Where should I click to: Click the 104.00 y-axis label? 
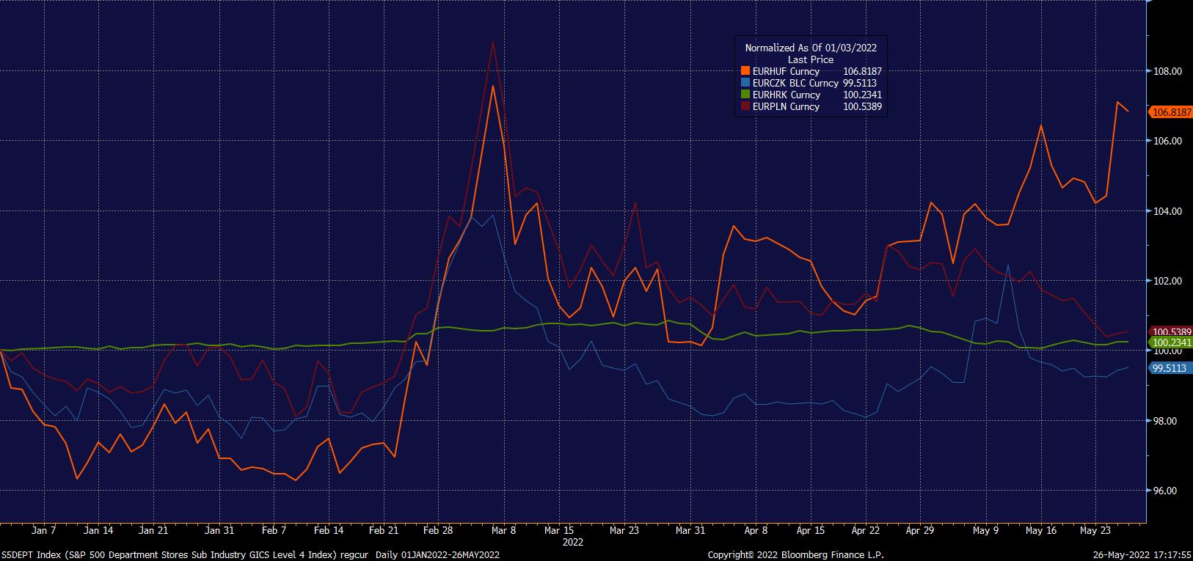[1169, 211]
